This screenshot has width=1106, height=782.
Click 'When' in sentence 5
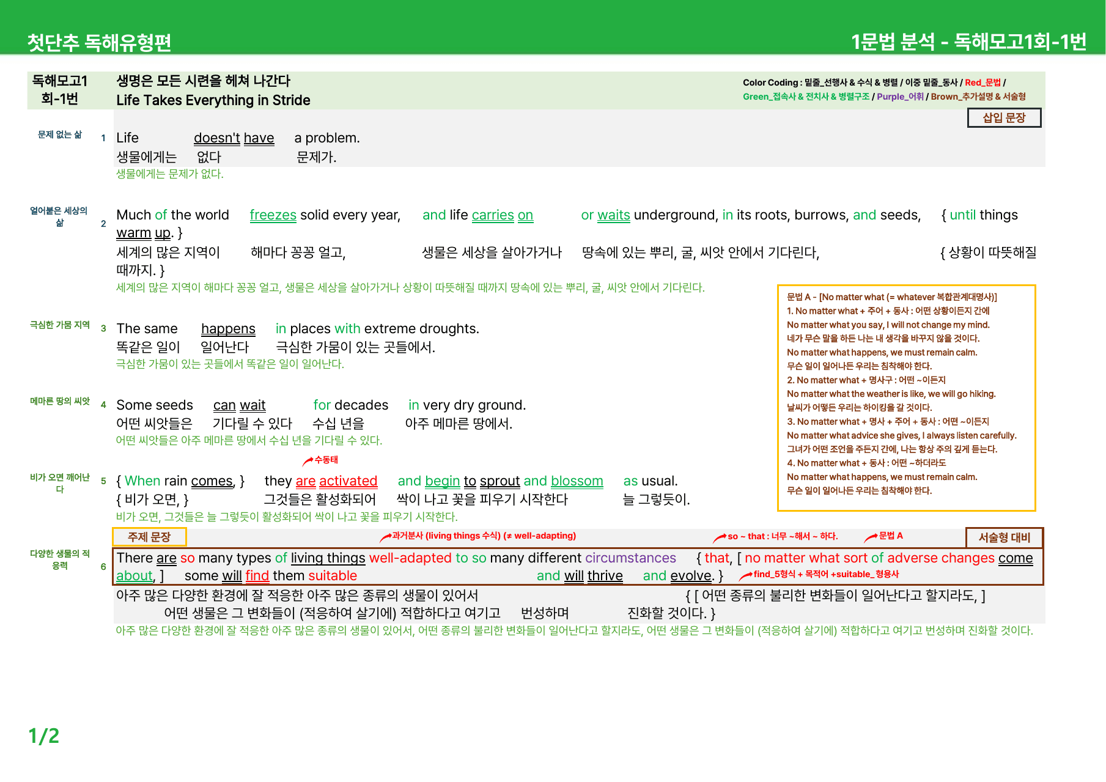pyautogui.click(x=142, y=481)
